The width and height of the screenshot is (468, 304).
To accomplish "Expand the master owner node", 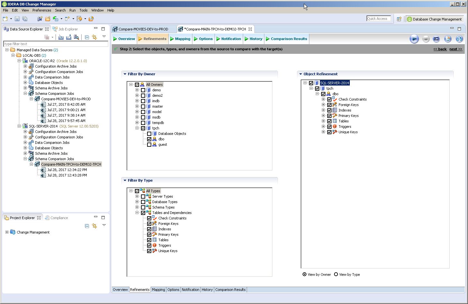I will point(137,106).
